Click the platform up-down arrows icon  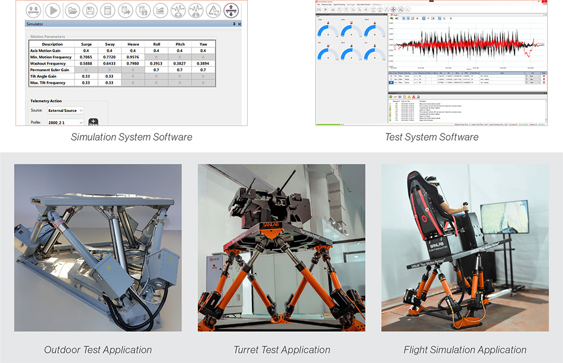231,10
